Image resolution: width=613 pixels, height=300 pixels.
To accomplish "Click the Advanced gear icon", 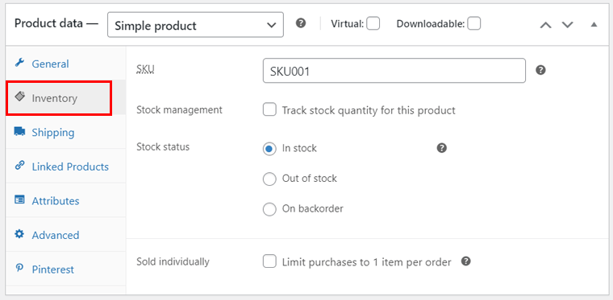I will pyautogui.click(x=19, y=234).
